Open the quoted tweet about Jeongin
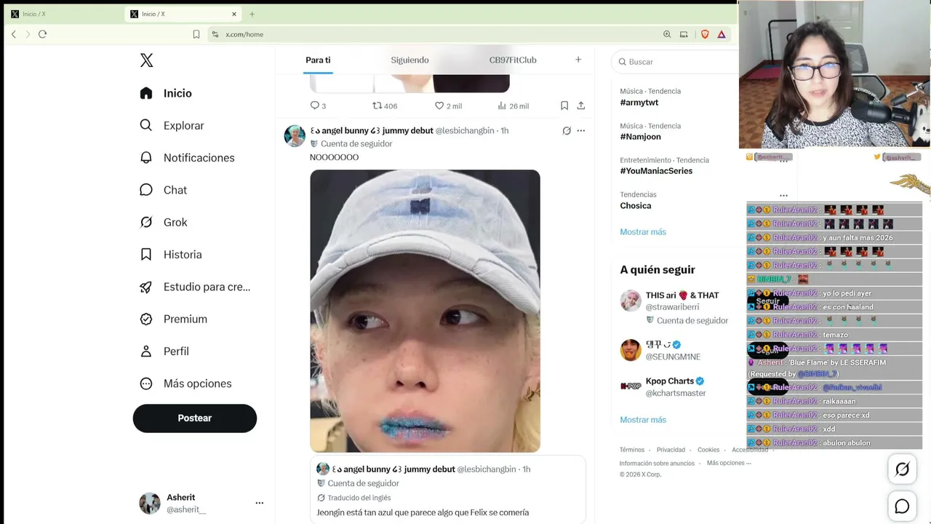 point(448,490)
